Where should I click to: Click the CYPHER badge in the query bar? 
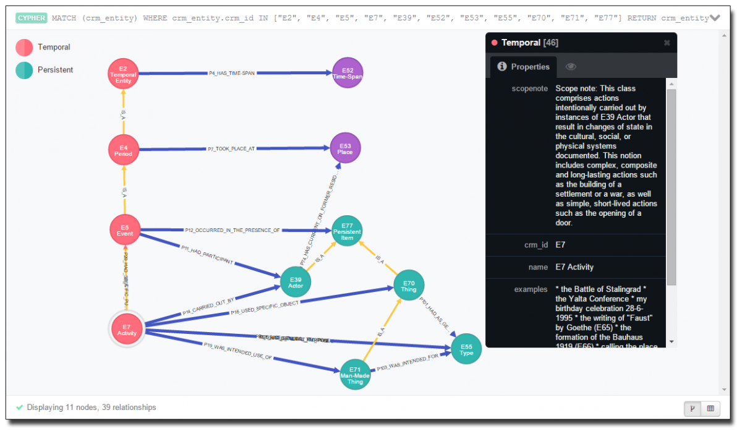[x=31, y=18]
